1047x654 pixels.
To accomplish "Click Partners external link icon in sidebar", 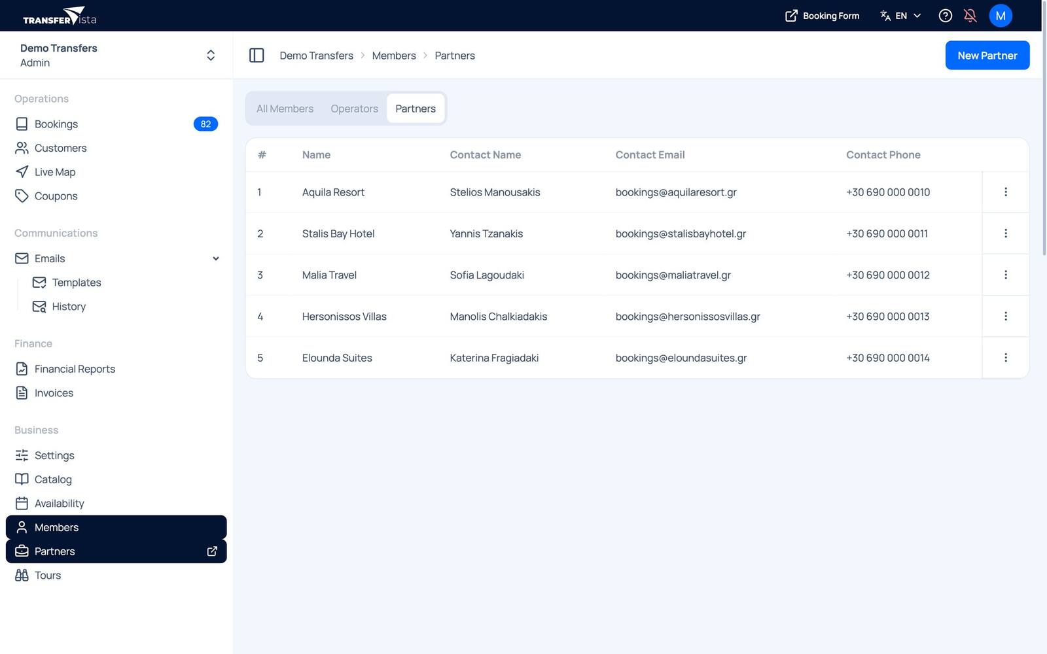I will tap(212, 551).
